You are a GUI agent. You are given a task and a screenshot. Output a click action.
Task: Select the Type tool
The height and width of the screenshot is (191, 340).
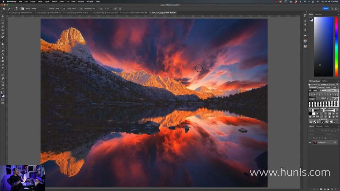3,68
